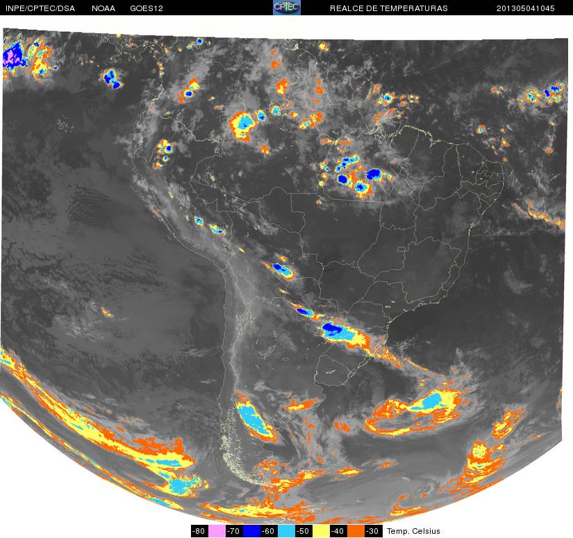Click the pink legend color swatch
Image resolution: width=573 pixels, height=538 pixels.
(x=217, y=531)
